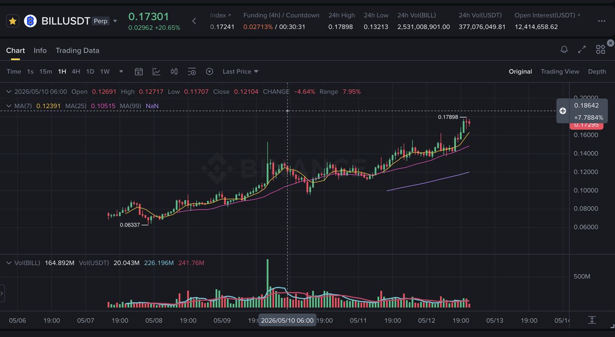Click the 24h High value 0.17898
615x337 pixels.
point(341,27)
